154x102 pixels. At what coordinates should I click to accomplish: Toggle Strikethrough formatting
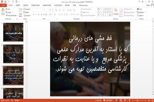point(44,15)
